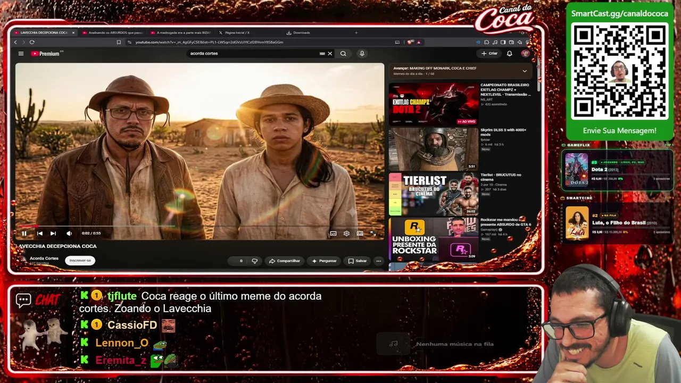Open the 'CAMPEONATO BRASILEIRO EXITLAG CHAMPZ' title
This screenshot has height=383, width=681.
click(x=505, y=89)
